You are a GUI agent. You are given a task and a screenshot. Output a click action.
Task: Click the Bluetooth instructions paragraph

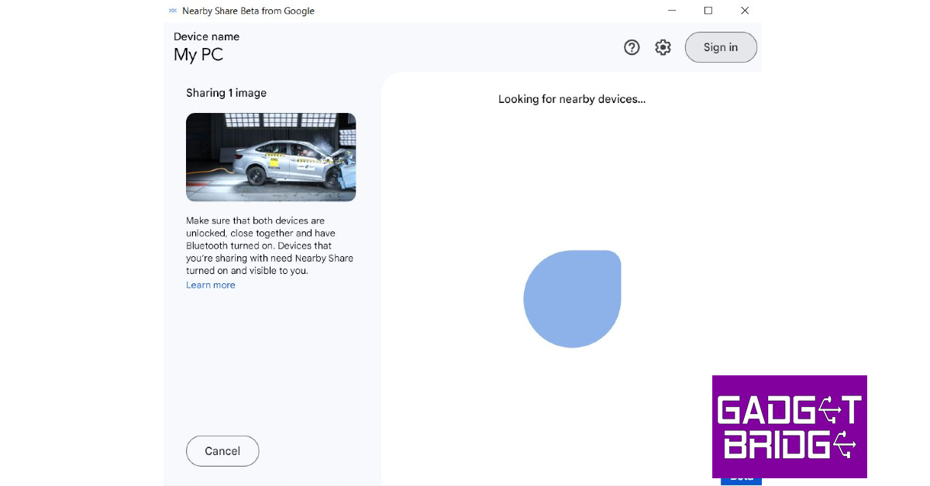coord(270,245)
